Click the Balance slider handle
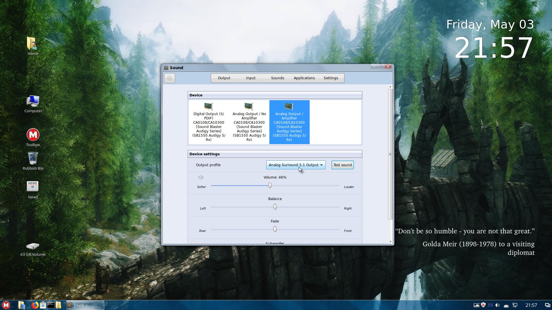 click(x=275, y=207)
